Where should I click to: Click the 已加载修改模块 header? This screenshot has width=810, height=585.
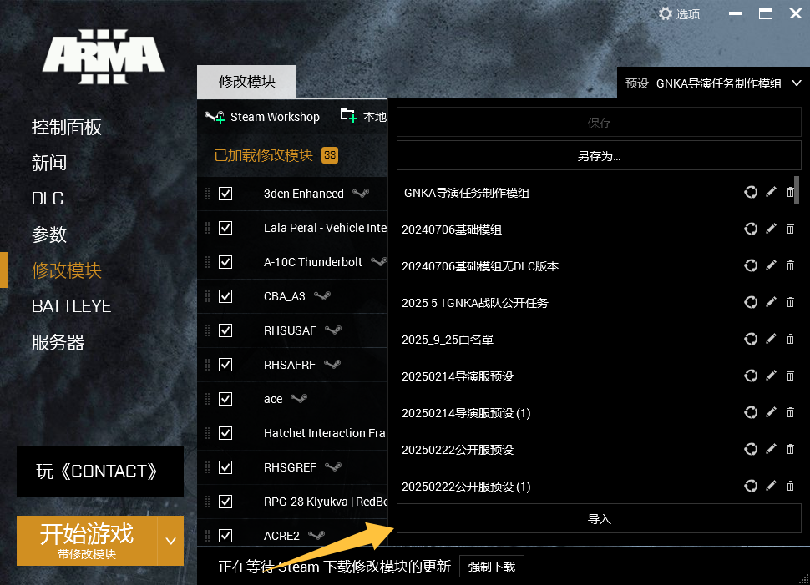(263, 155)
